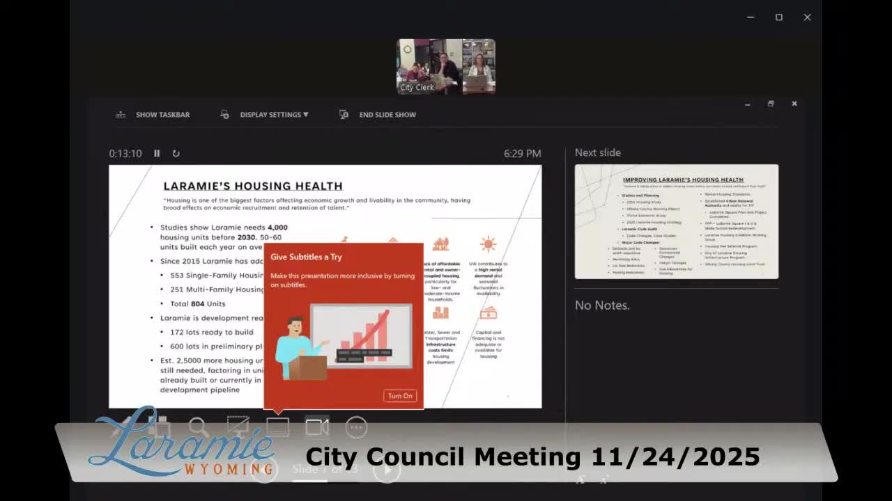The image size is (892, 501).
Task: Open the zoom into slide magnifier tool
Action: [199, 427]
